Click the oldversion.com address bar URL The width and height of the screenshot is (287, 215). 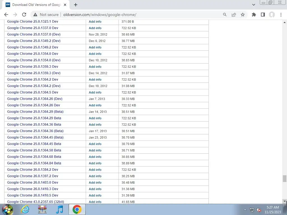100,15
